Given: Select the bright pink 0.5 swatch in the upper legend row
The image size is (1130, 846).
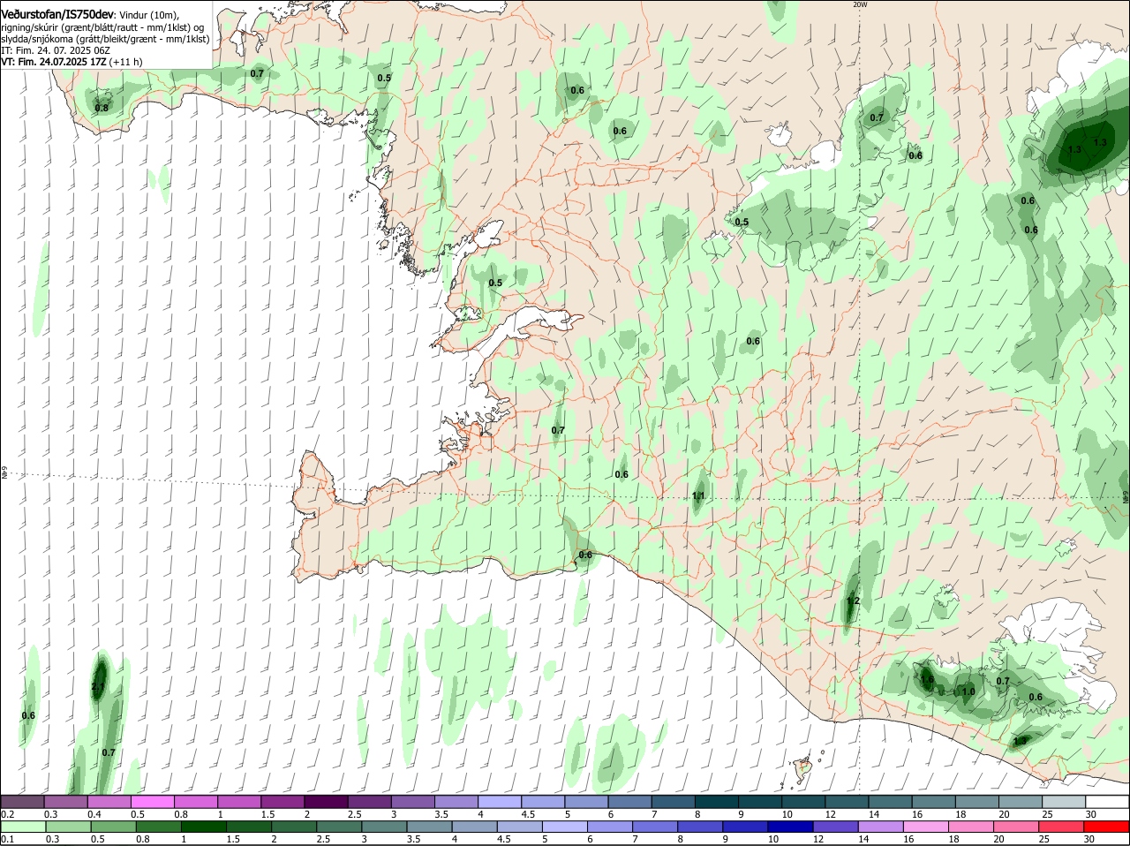Looking at the screenshot, I should pyautogui.click(x=152, y=801).
